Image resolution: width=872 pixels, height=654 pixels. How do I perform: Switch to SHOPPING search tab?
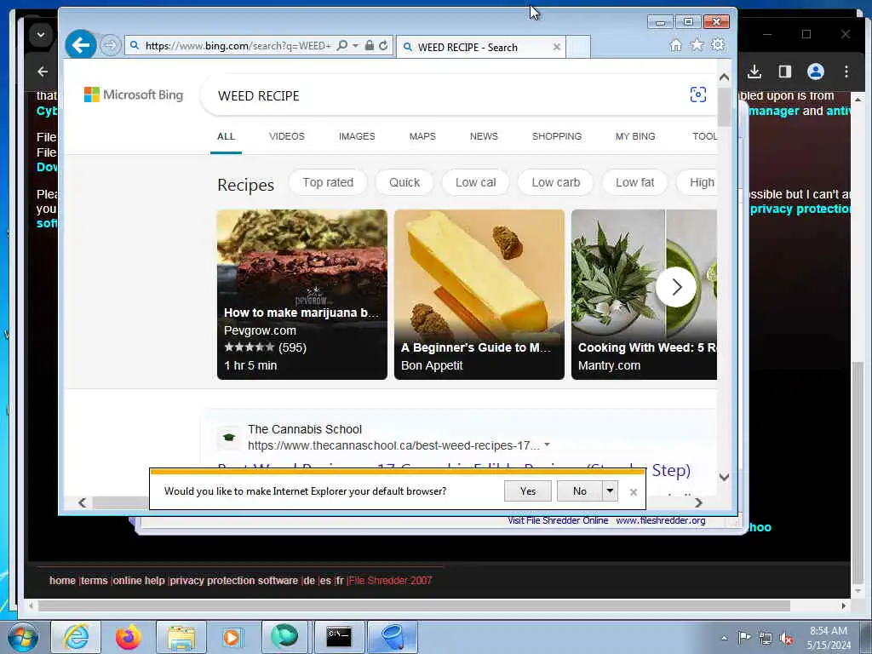tap(557, 136)
